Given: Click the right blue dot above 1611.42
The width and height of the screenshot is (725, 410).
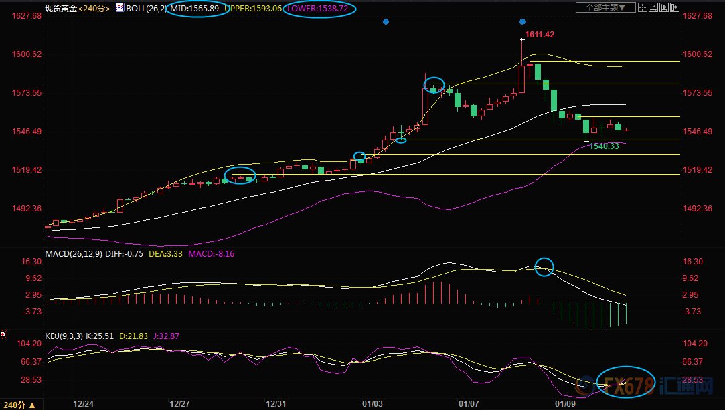Looking at the screenshot, I should coord(521,22).
